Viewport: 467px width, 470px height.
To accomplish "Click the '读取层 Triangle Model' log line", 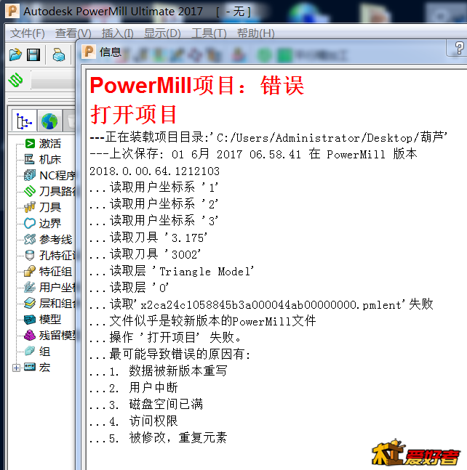I will click(172, 271).
